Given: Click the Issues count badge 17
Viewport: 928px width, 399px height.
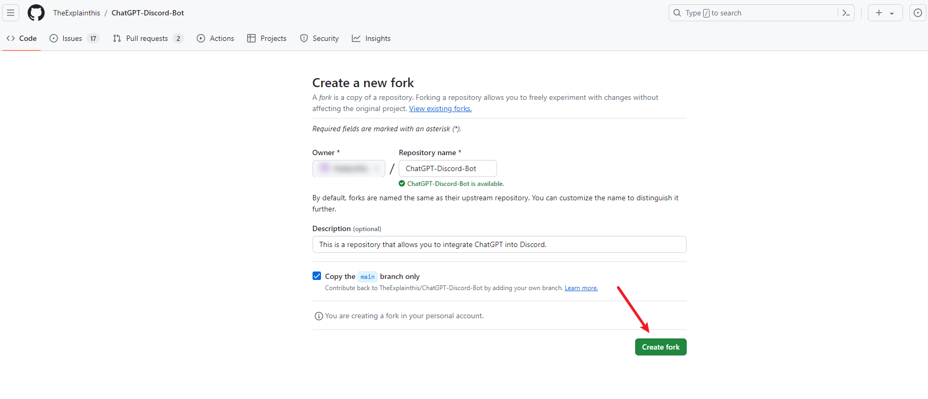Looking at the screenshot, I should 93,38.
